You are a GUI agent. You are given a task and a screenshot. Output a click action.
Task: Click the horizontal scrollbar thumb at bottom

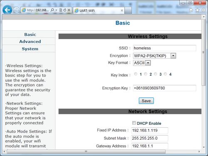click(x=86, y=151)
